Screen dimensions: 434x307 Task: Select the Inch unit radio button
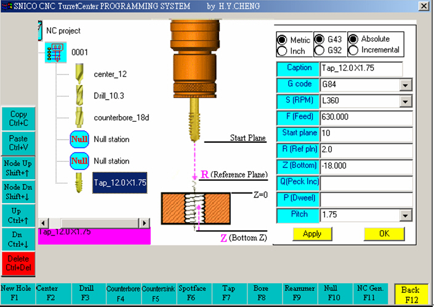point(283,50)
